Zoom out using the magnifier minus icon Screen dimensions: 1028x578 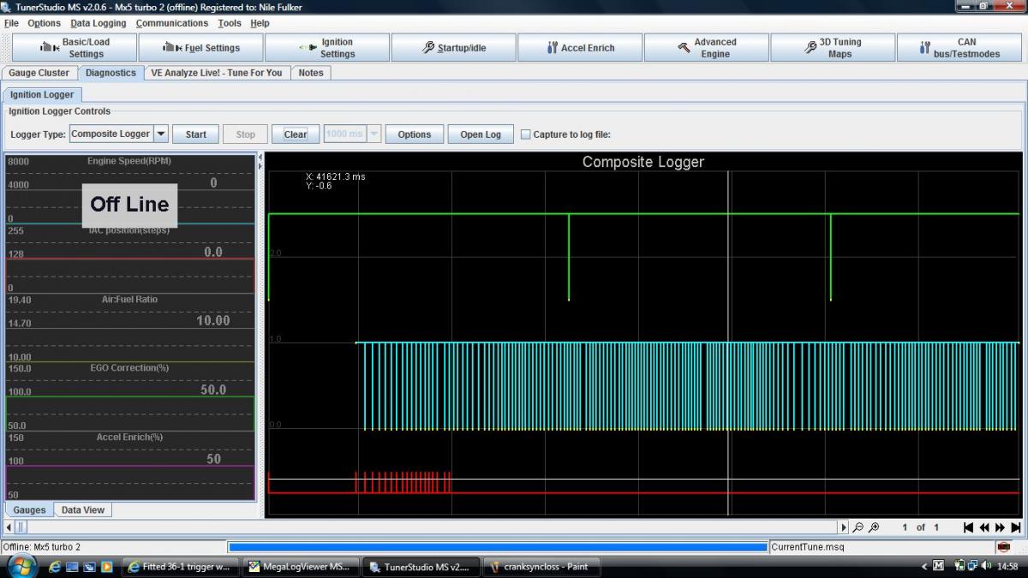pyautogui.click(x=858, y=527)
